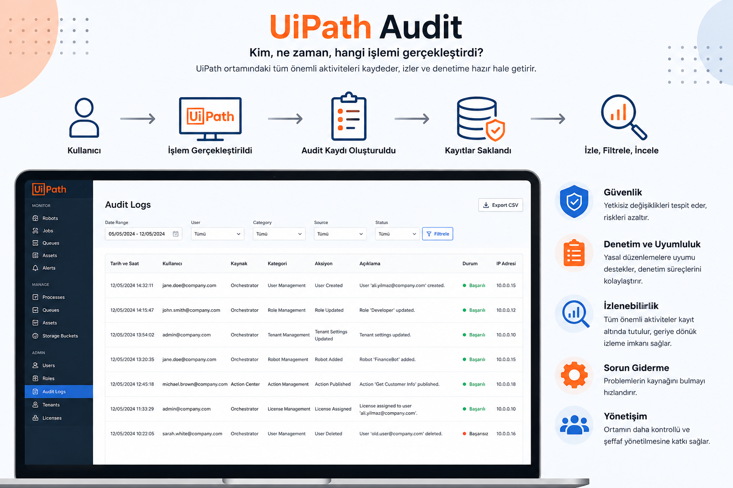Open Tenants in the sidebar
The height and width of the screenshot is (488, 733).
tap(51, 405)
